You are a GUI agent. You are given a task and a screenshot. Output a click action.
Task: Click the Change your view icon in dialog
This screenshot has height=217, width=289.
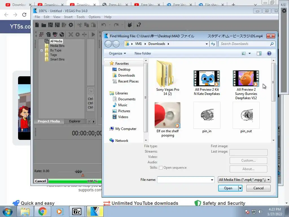[244, 53]
